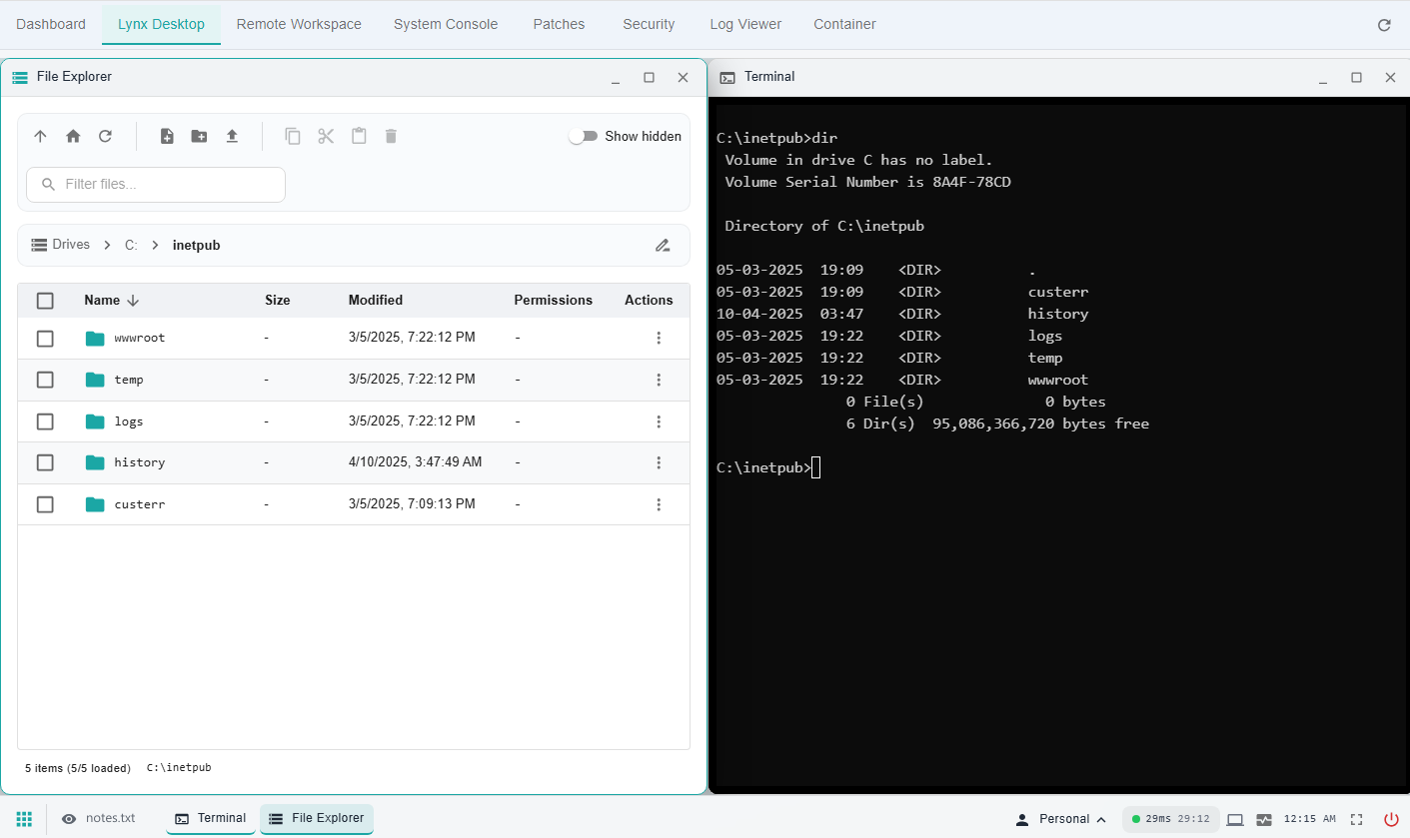1410x838 pixels.
Task: Toggle fullscreen from the taskbar icon
Action: 1356,819
